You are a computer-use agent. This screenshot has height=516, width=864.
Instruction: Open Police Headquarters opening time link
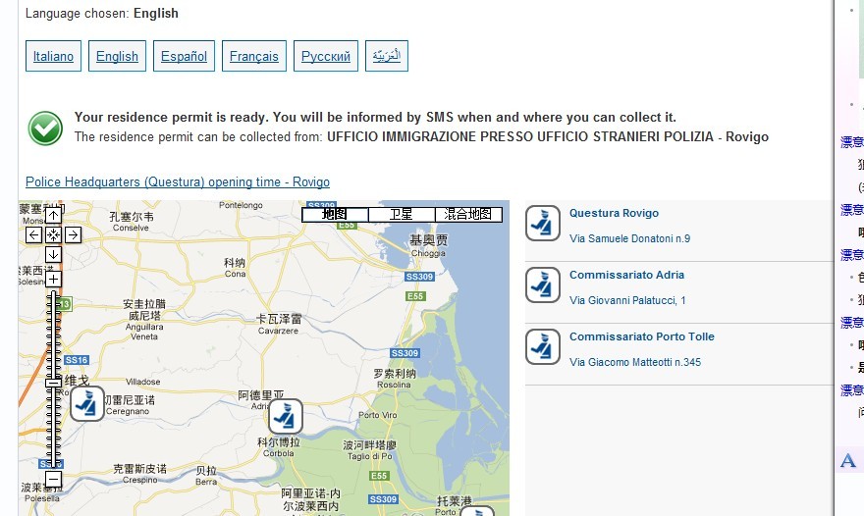178,182
